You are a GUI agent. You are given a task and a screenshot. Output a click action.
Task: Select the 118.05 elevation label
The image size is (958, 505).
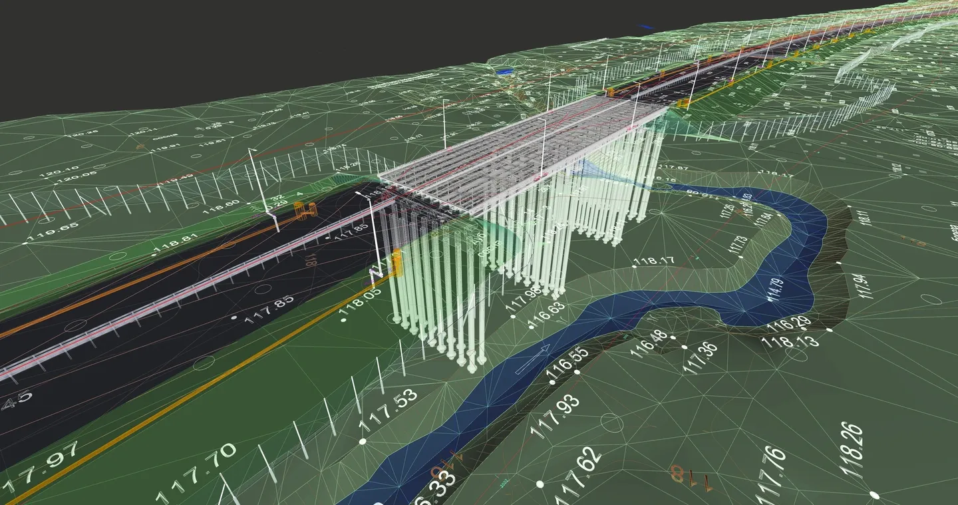tap(361, 300)
